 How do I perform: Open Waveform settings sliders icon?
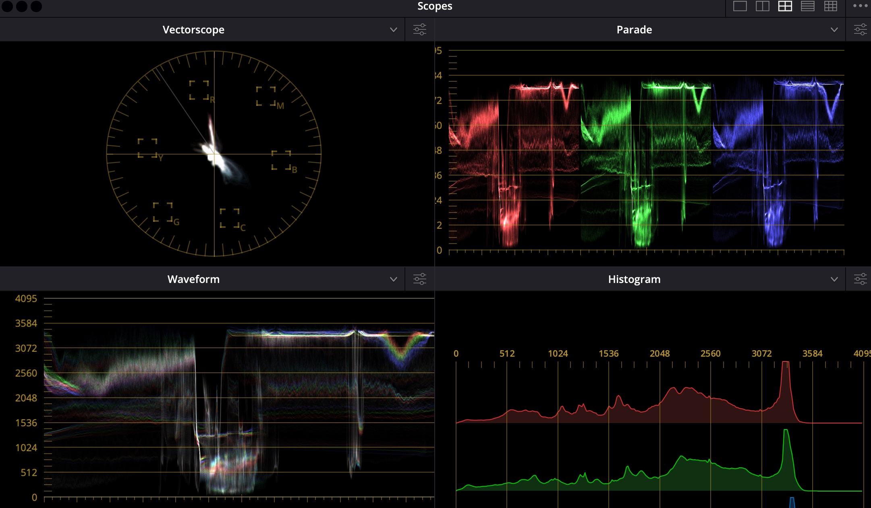tap(419, 279)
